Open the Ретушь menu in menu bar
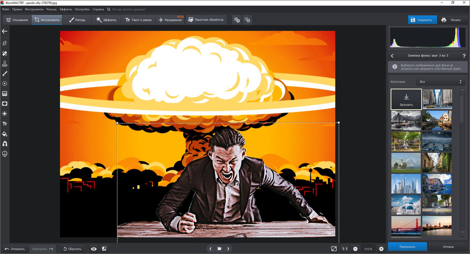The width and height of the screenshot is (470, 254). (x=51, y=9)
